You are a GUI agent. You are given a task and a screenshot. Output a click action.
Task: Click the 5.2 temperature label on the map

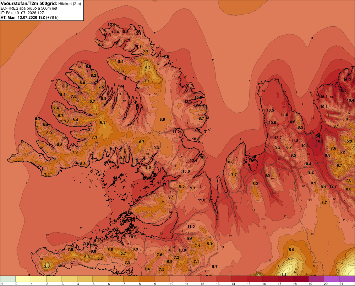[x=148, y=68]
